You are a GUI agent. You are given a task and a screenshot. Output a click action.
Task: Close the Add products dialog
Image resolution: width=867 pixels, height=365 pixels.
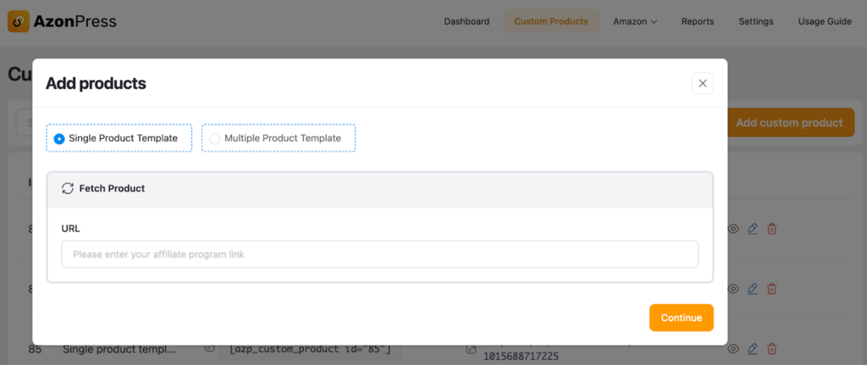702,83
